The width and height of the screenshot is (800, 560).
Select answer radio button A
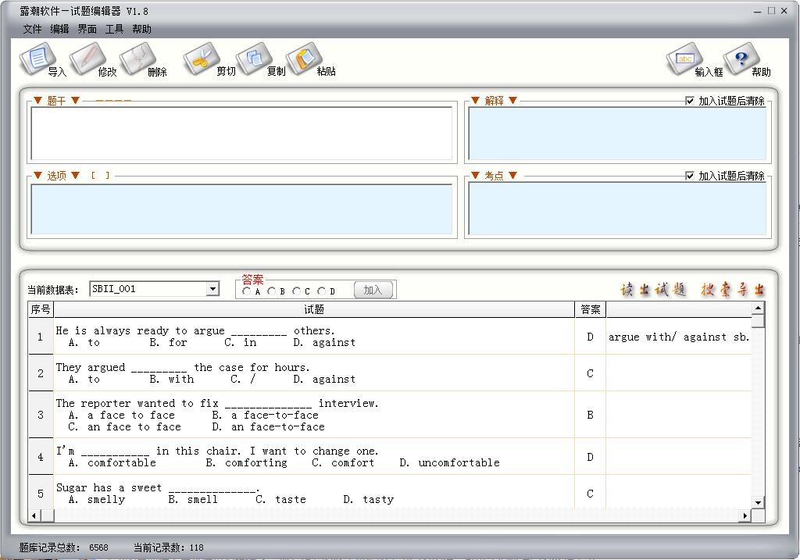[x=247, y=291]
